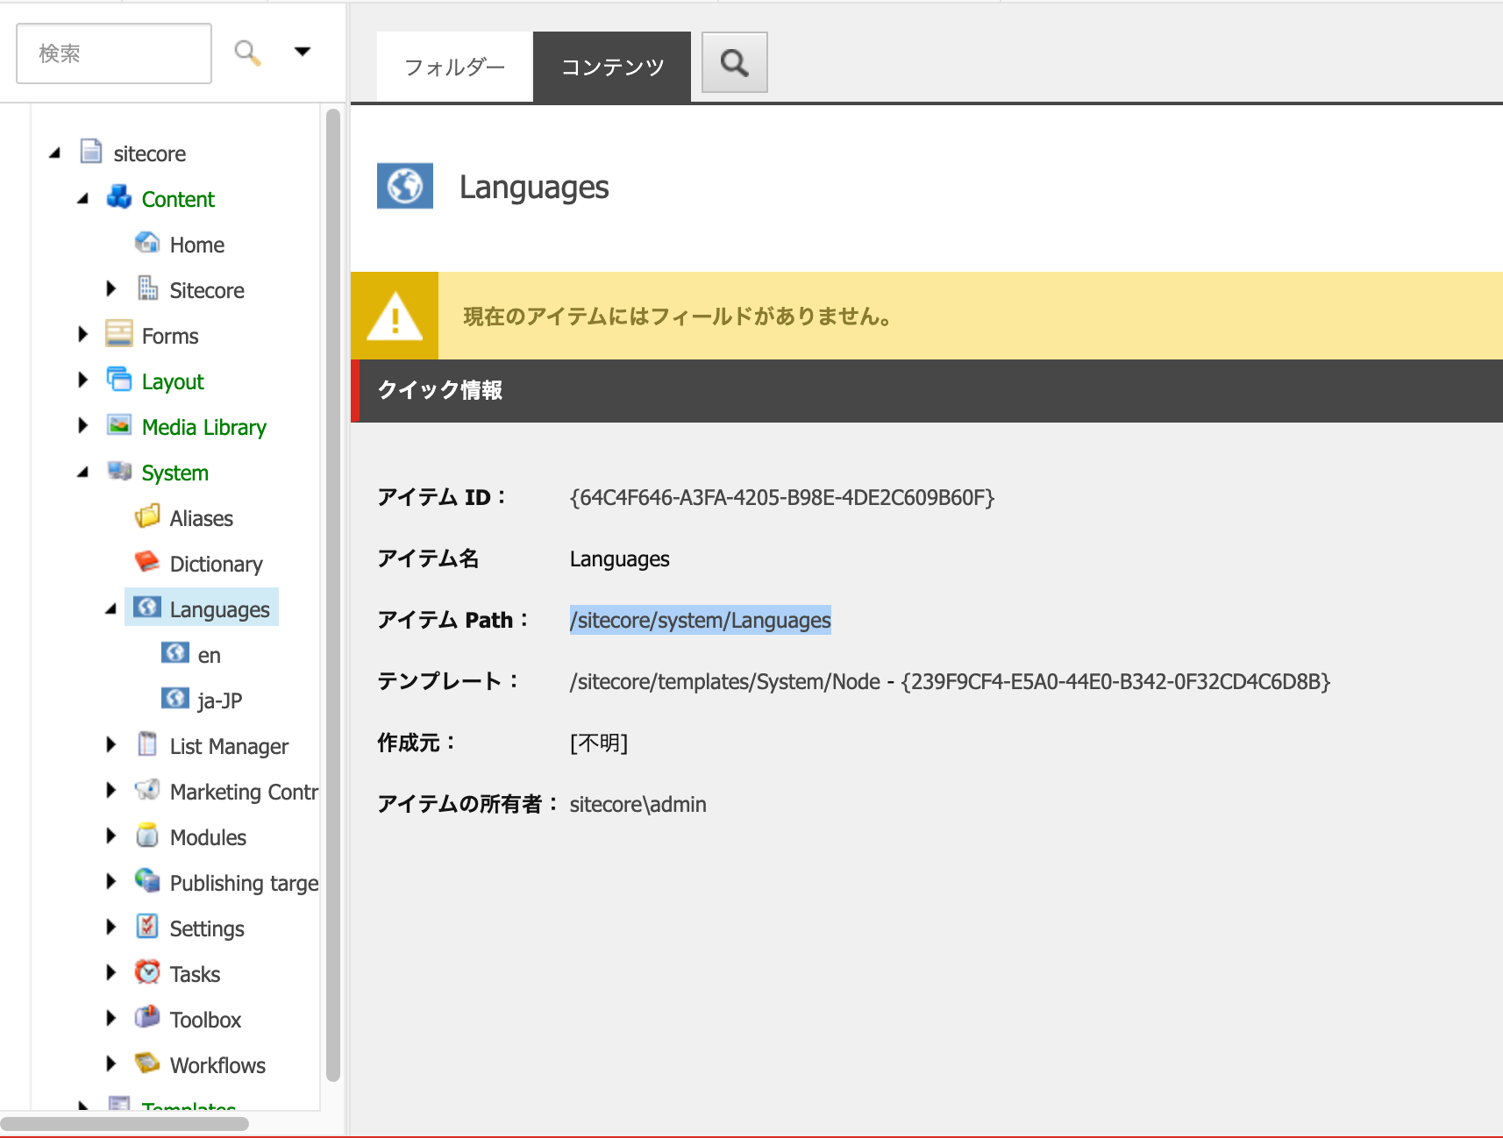Click into the 検索 search field
Image resolution: width=1503 pixels, height=1138 pixels.
coord(114,53)
